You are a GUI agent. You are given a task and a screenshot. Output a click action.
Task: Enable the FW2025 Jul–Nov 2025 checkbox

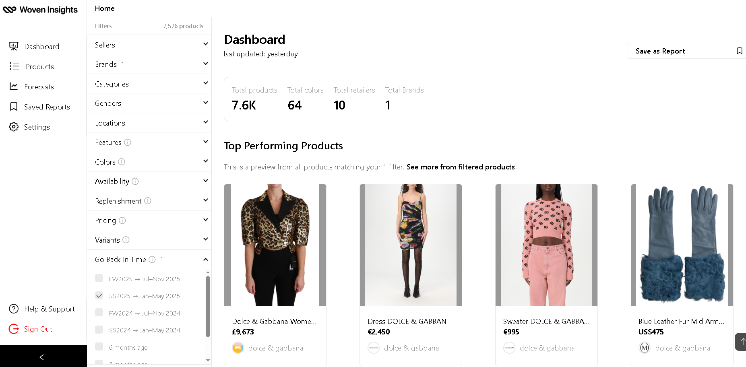pos(99,278)
